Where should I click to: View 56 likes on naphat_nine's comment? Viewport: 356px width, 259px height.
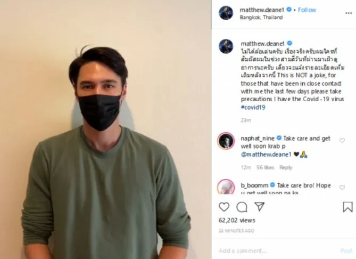[265, 167]
